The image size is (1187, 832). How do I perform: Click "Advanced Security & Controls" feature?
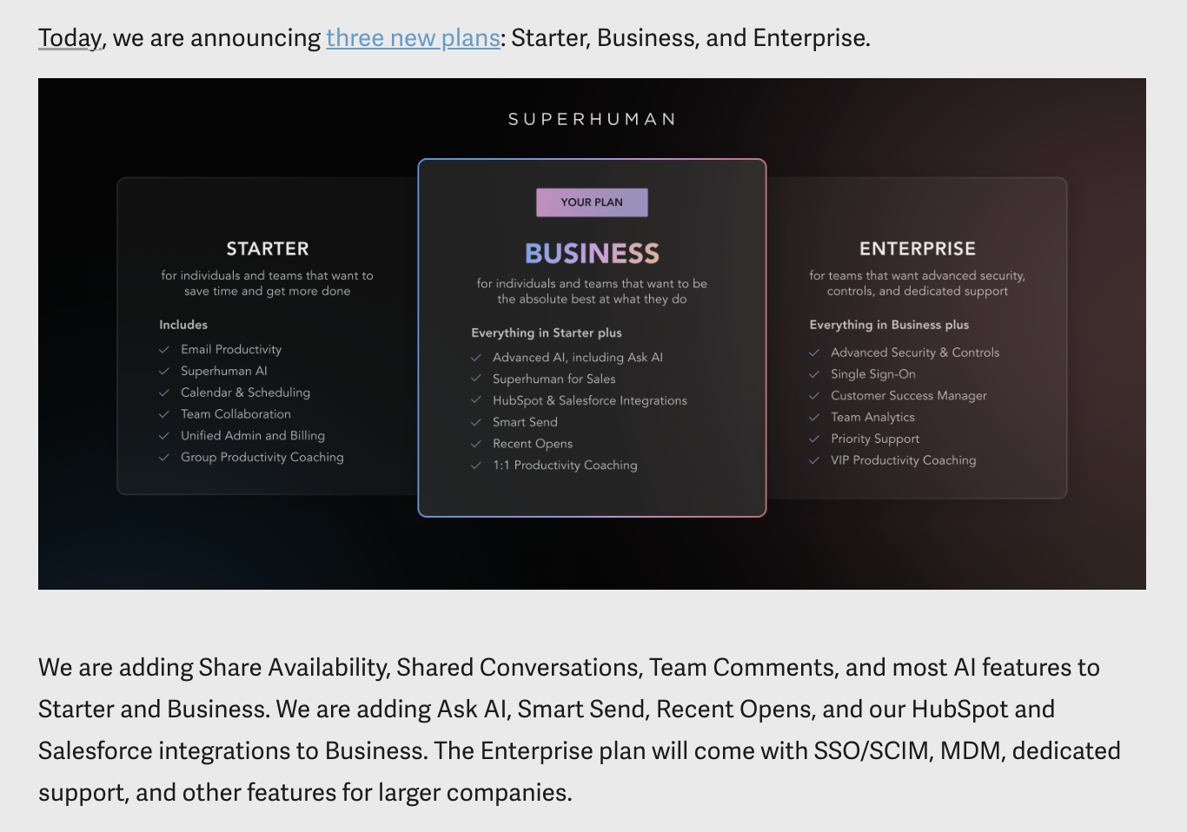pos(914,353)
